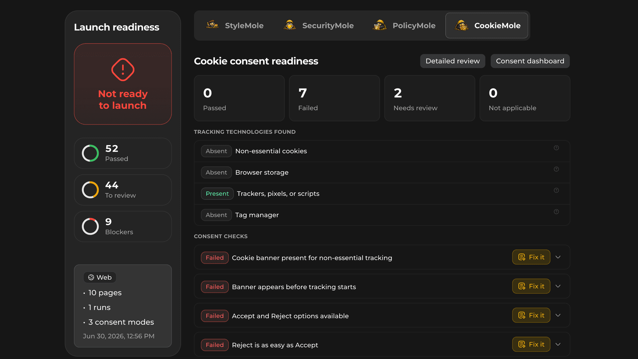
Task: Click the Non-essential cookies label
Action: click(x=271, y=151)
